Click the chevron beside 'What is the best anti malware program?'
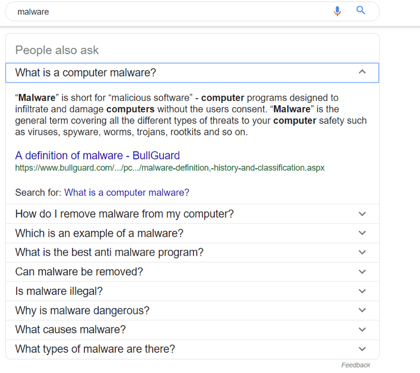This screenshot has height=373, width=420. tap(362, 253)
